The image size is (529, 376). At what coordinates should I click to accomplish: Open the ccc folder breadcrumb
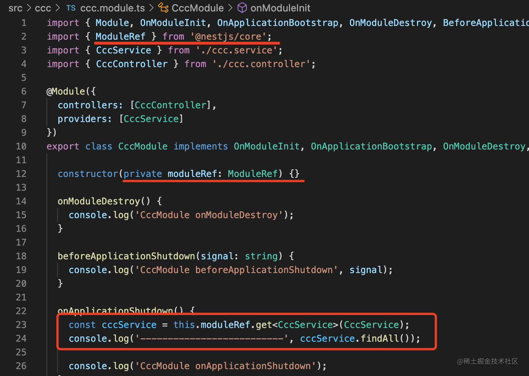43,8
